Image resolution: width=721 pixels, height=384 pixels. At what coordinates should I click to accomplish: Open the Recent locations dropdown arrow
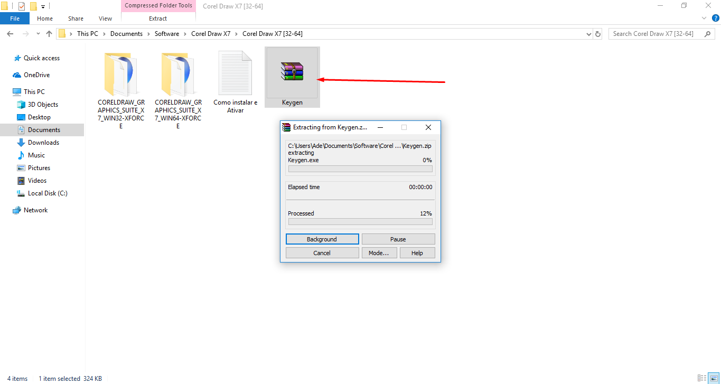coord(38,34)
